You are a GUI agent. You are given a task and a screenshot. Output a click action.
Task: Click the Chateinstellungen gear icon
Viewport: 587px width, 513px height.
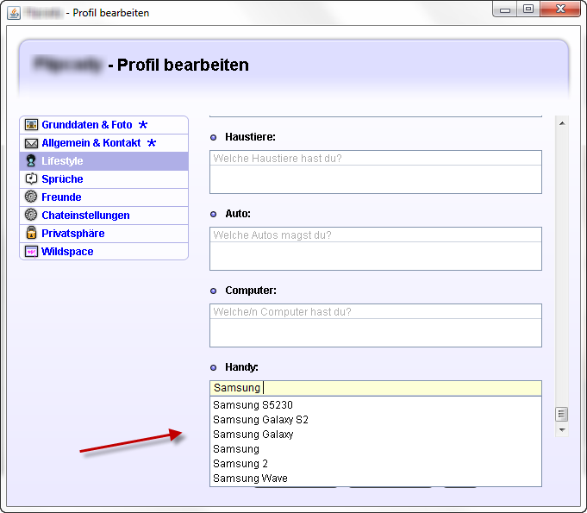click(x=31, y=215)
